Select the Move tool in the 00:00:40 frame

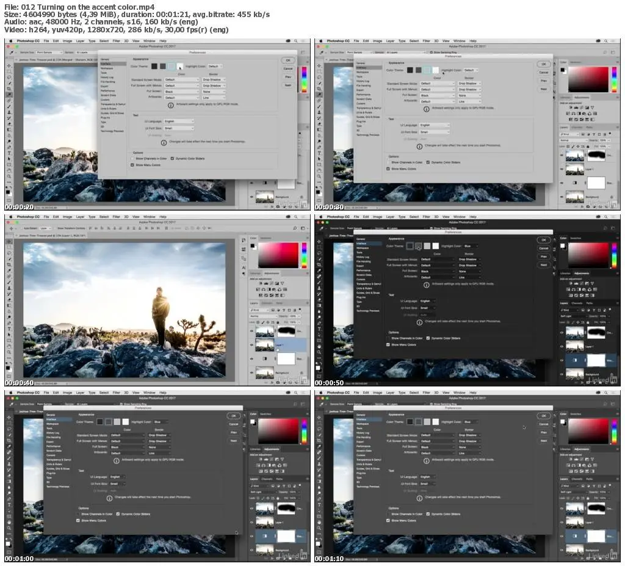pos(9,242)
